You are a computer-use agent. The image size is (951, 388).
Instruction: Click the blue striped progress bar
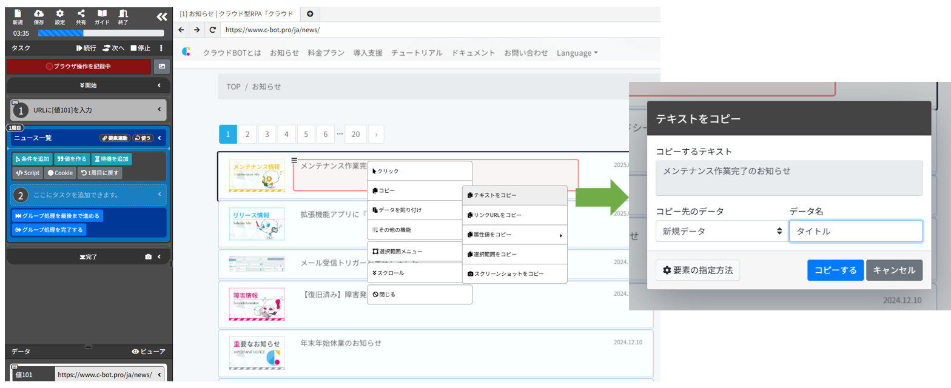[x=61, y=33]
